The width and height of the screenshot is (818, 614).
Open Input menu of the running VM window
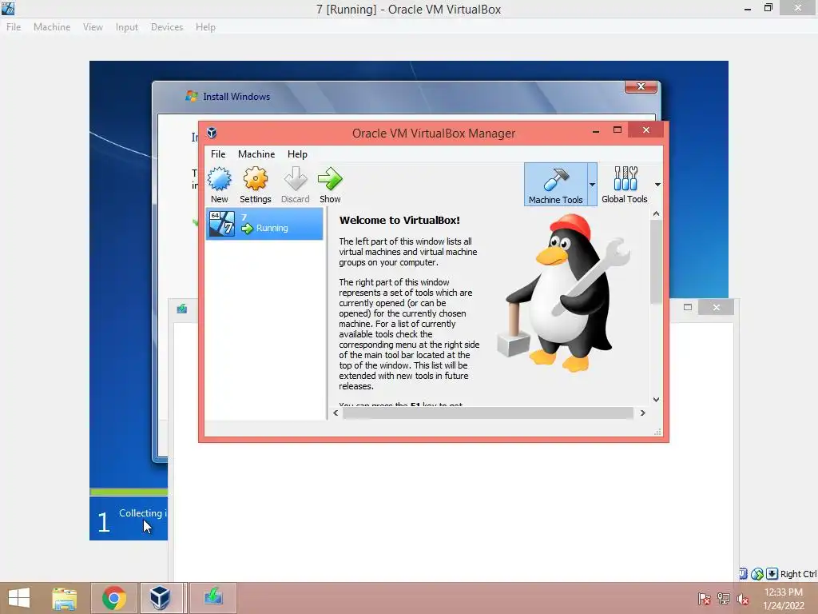127,27
